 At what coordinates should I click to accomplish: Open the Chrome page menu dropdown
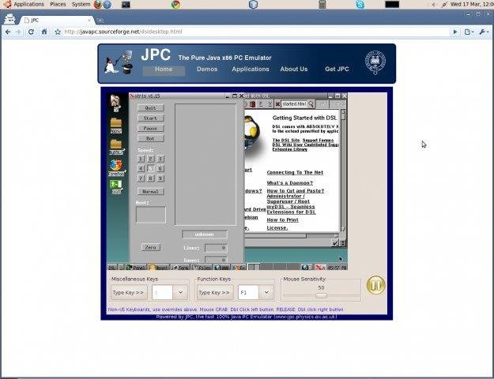pyautogui.click(x=469, y=32)
